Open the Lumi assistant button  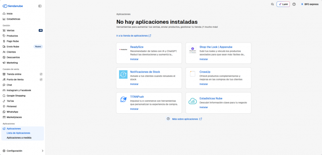point(283,4)
